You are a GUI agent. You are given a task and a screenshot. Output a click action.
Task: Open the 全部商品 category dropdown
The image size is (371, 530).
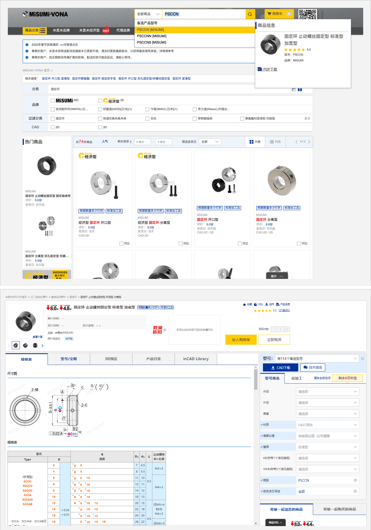coord(148,14)
